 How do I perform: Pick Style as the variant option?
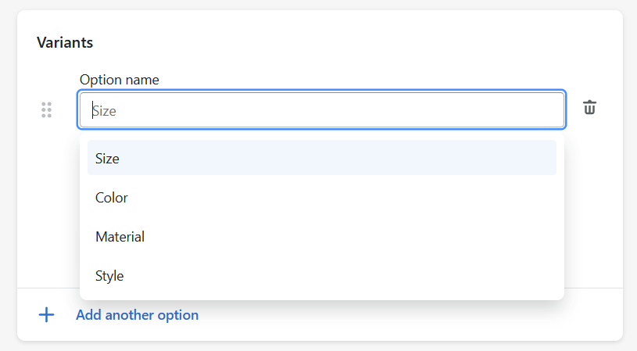click(322, 275)
